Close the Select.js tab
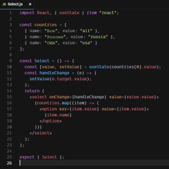Image resolution: width=169 pixels, height=169 pixels. 30,4
